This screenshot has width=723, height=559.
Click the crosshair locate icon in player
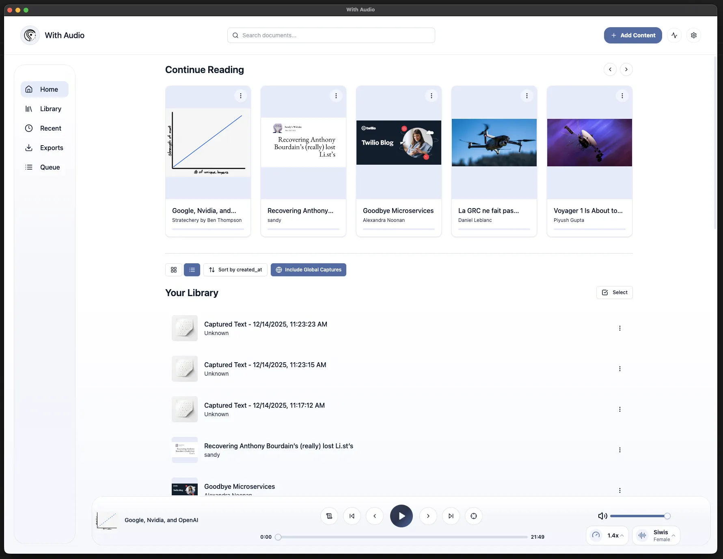pyautogui.click(x=473, y=516)
